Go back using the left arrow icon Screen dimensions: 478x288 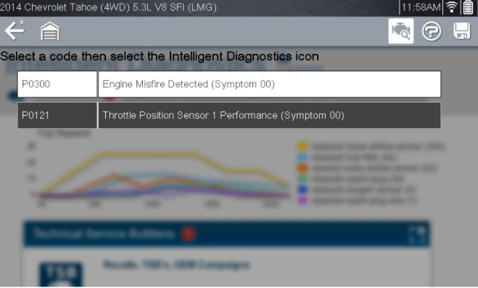point(14,30)
